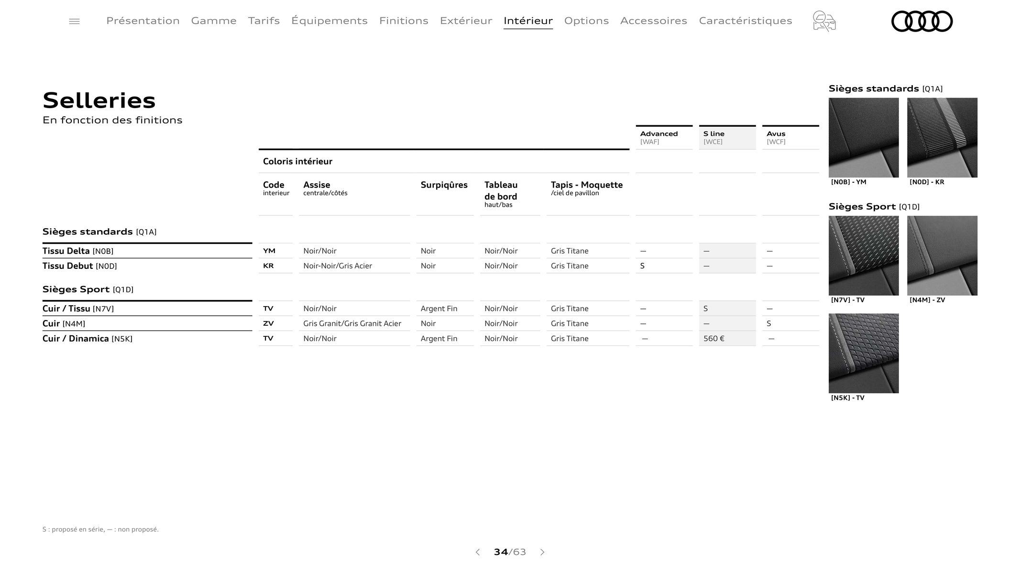
Task: Open the Gamme tab
Action: (x=214, y=21)
